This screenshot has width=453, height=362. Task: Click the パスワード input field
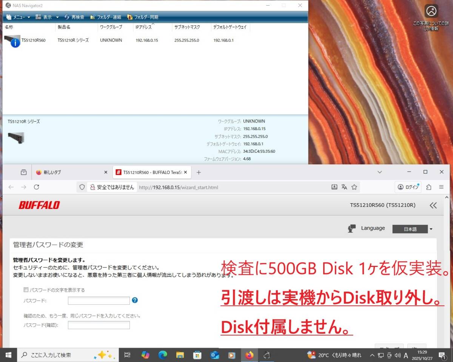[99, 301]
